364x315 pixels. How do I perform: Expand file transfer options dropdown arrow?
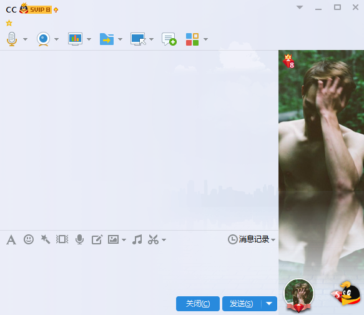(120, 39)
